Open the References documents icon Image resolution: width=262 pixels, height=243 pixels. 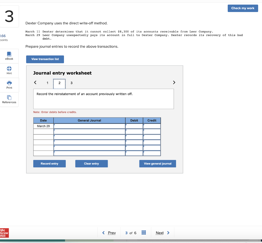(x=9, y=97)
